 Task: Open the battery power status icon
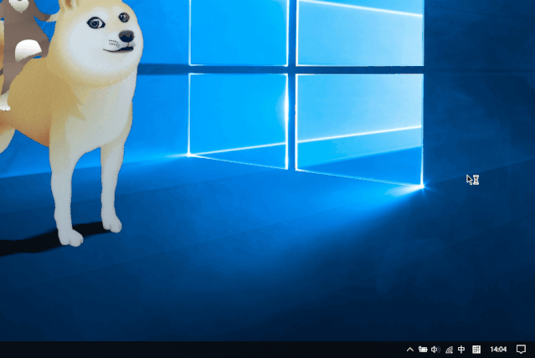click(423, 350)
